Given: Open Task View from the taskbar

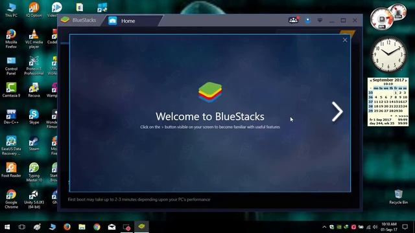Looking at the screenshot, I should (x=22, y=227).
